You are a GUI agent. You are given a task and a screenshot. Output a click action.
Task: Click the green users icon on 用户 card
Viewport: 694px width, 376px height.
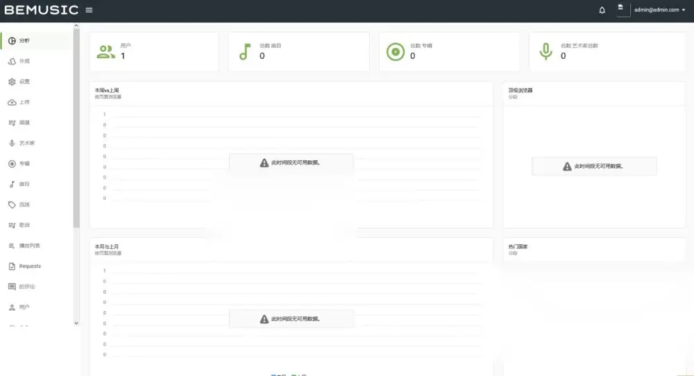pyautogui.click(x=105, y=52)
